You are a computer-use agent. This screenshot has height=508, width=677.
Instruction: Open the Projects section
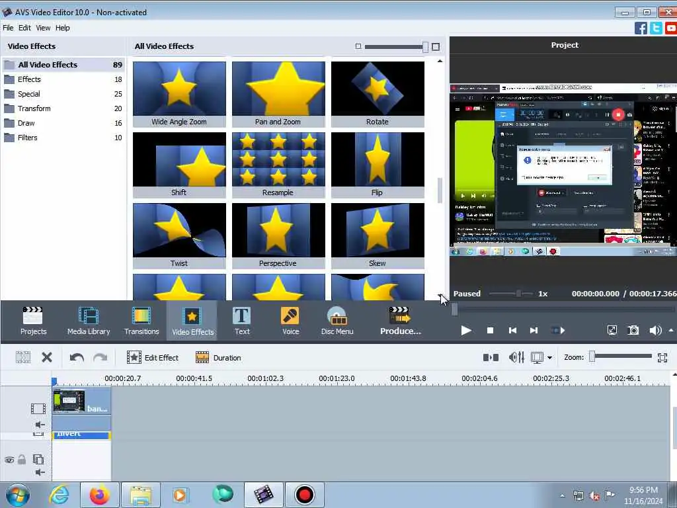pyautogui.click(x=33, y=321)
